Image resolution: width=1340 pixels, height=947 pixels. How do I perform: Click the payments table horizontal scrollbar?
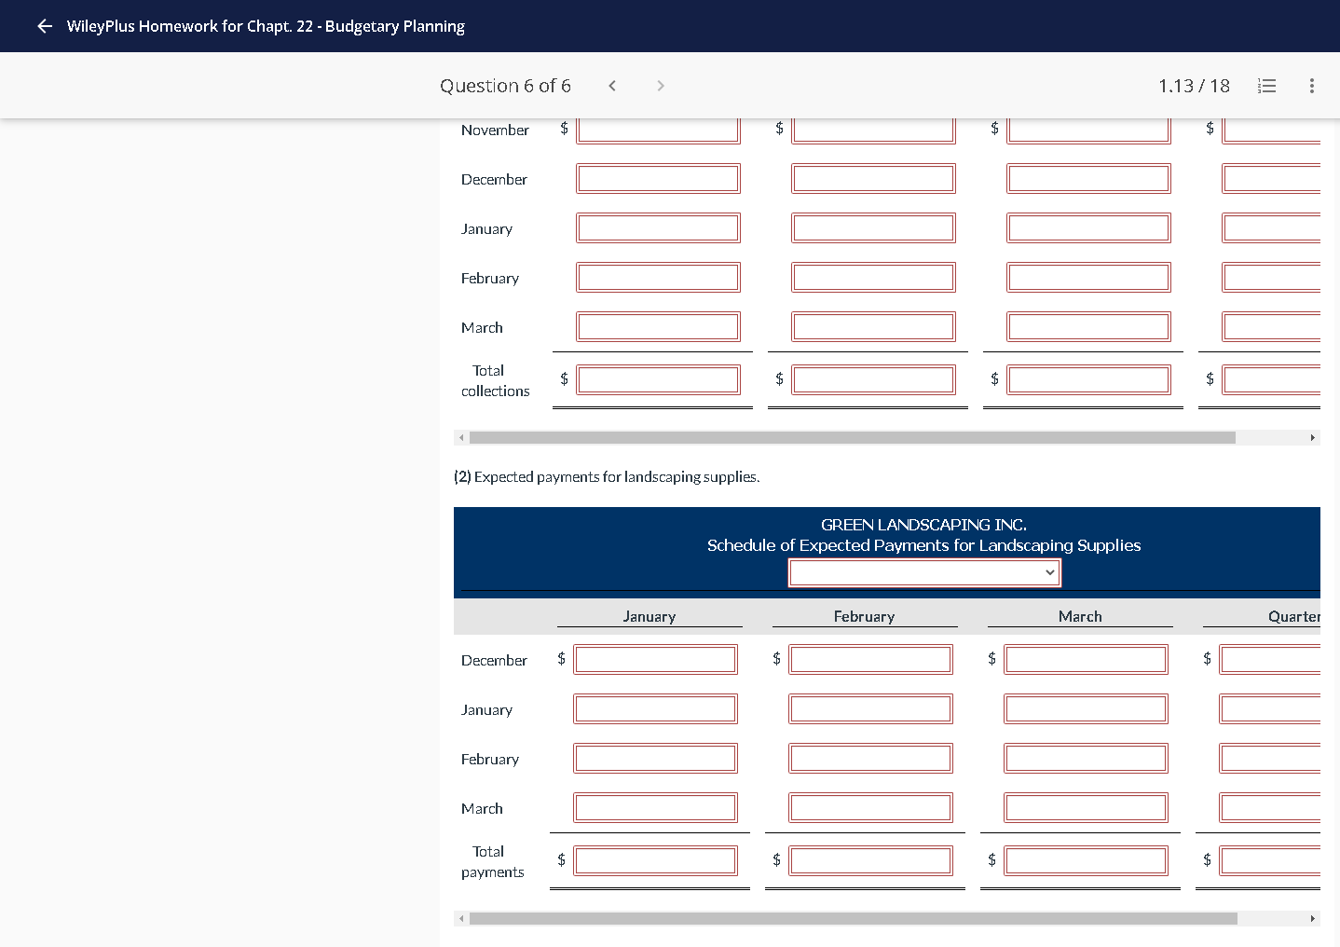pyautogui.click(x=854, y=918)
